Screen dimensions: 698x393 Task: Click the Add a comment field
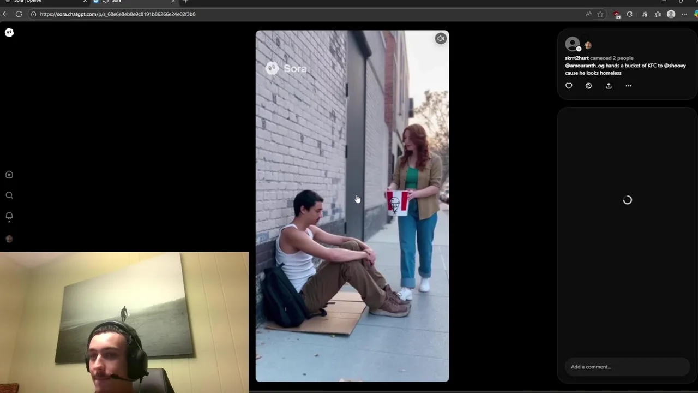coord(627,367)
